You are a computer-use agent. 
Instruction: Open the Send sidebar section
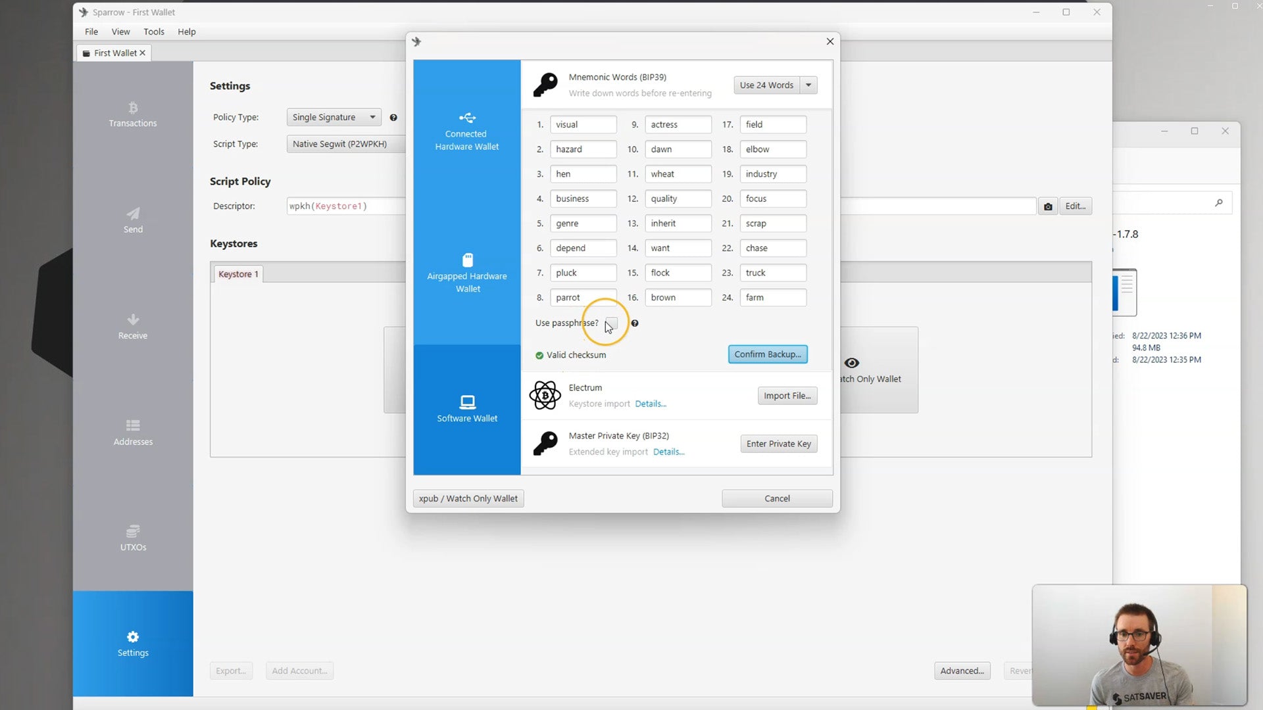point(132,220)
